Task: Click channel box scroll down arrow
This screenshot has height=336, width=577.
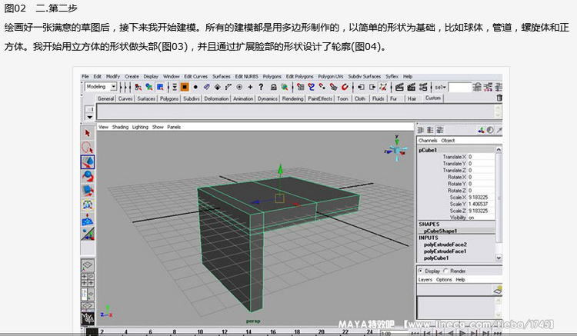Action: (x=499, y=258)
